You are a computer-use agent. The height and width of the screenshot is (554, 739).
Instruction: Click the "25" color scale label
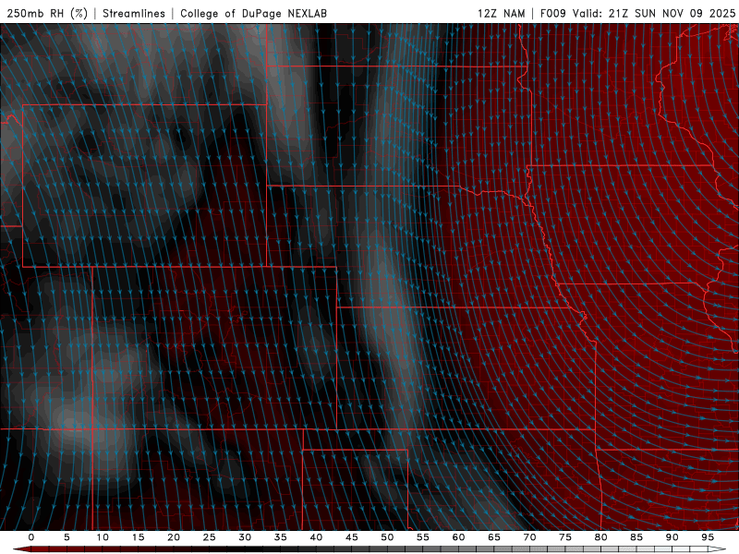point(210,537)
